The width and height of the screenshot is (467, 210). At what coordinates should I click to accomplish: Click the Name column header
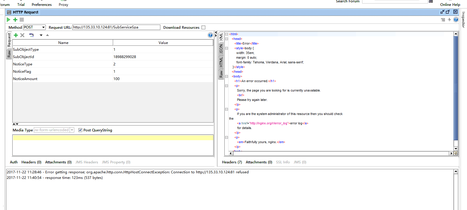(63, 43)
